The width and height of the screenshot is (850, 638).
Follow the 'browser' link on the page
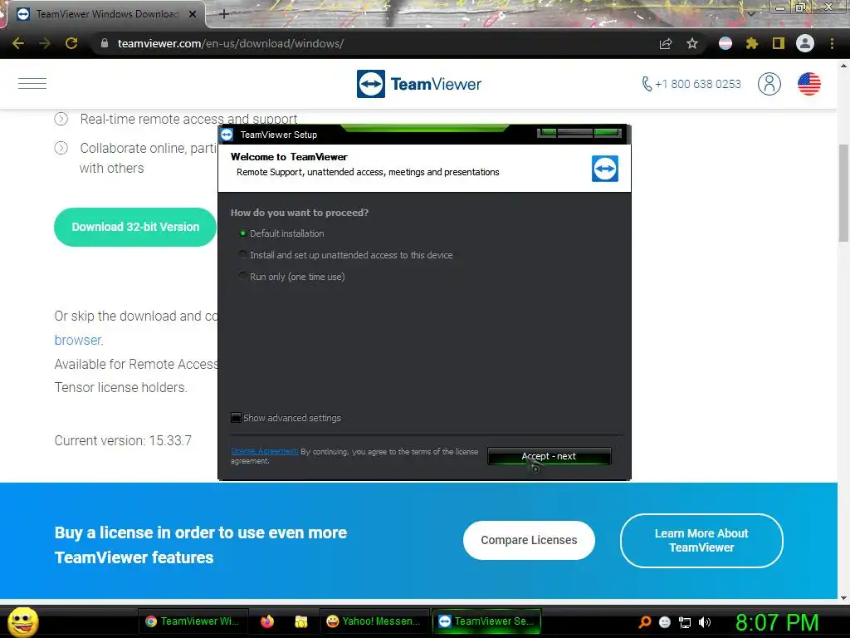coord(79,340)
